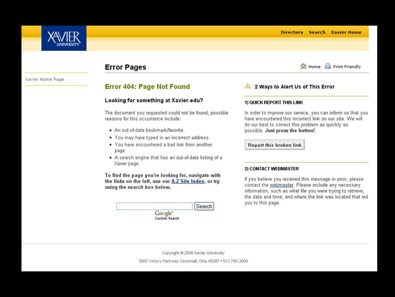Click the yellow warning triangle icon
The height and width of the screenshot is (297, 395).
248,86
